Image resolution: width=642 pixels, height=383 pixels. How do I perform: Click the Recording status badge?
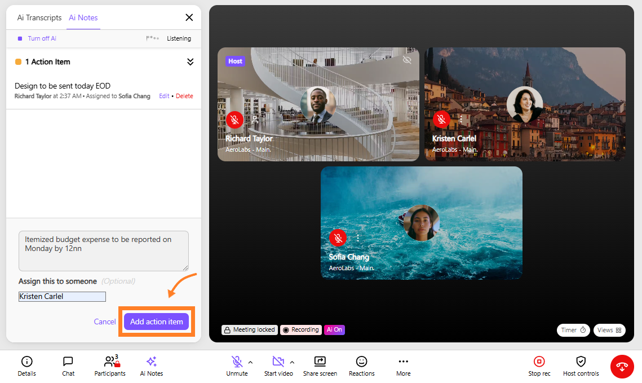coord(301,330)
